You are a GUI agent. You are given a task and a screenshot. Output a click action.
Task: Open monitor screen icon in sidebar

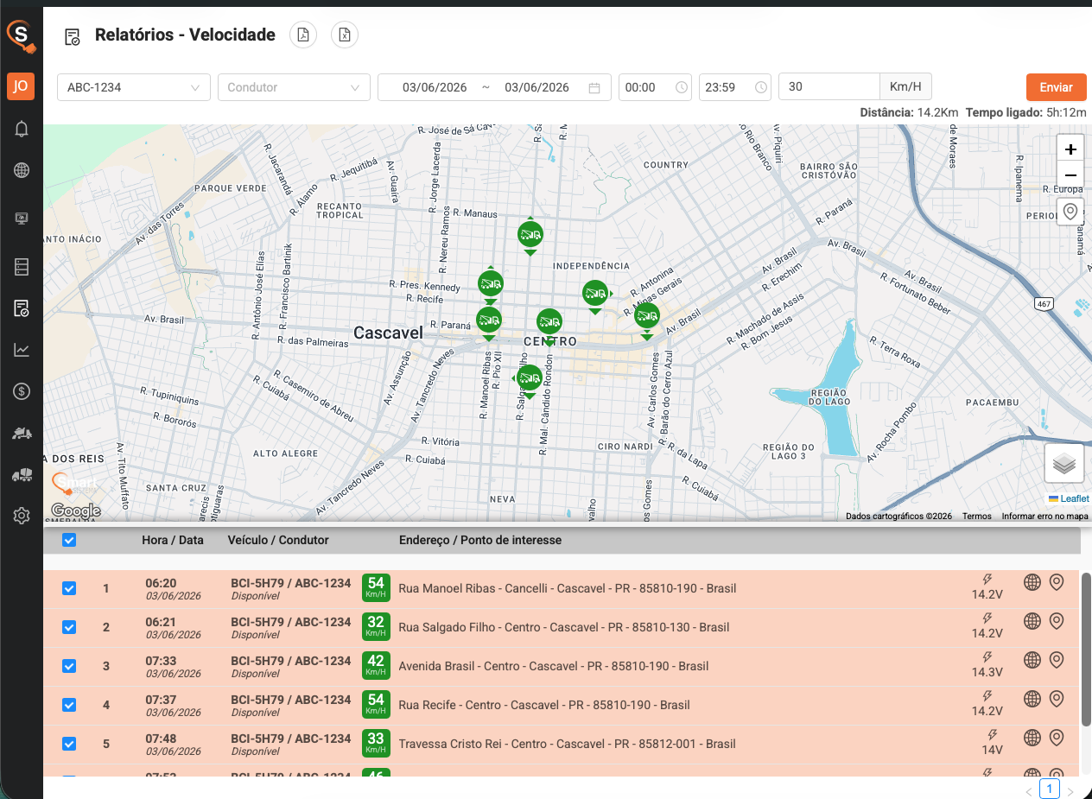[22, 218]
